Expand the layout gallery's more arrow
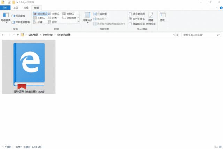Viewport: 223px width, 149px height. [78, 21]
